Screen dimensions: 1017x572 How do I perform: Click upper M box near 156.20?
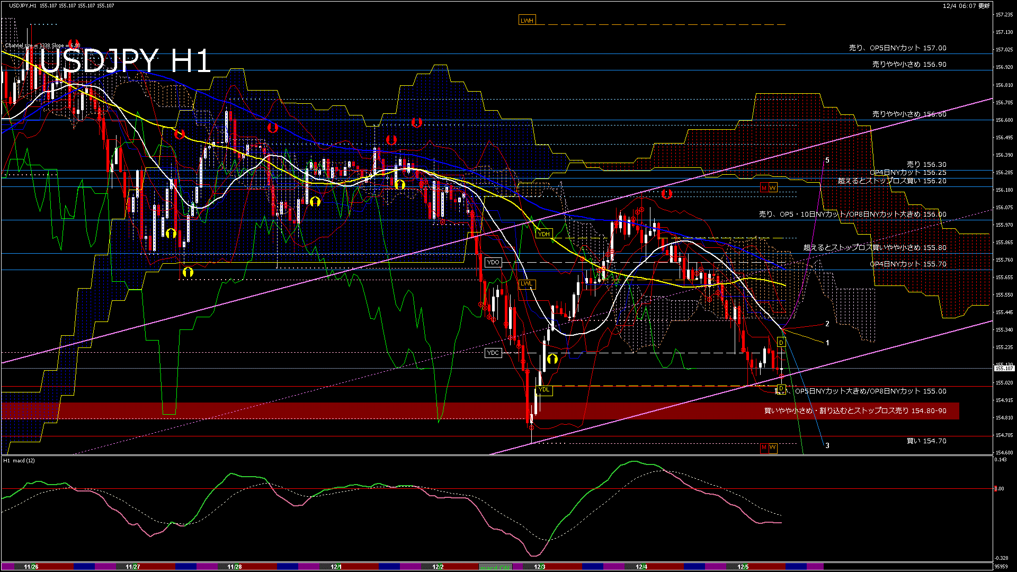click(764, 188)
